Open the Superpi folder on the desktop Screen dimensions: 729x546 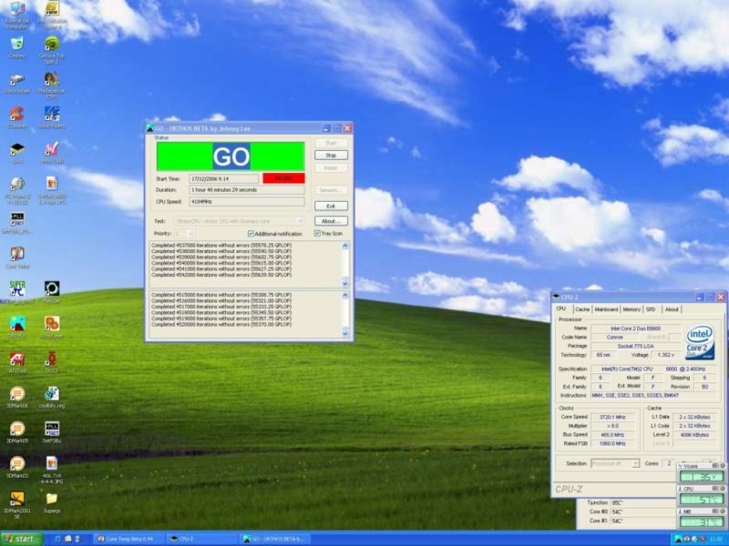[x=52, y=499]
